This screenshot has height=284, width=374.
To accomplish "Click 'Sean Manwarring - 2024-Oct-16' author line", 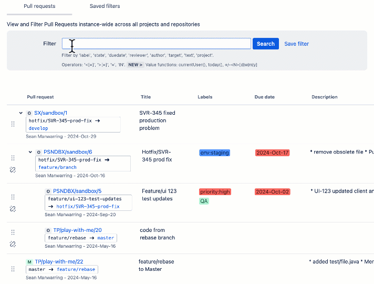I will tap(70, 176).
